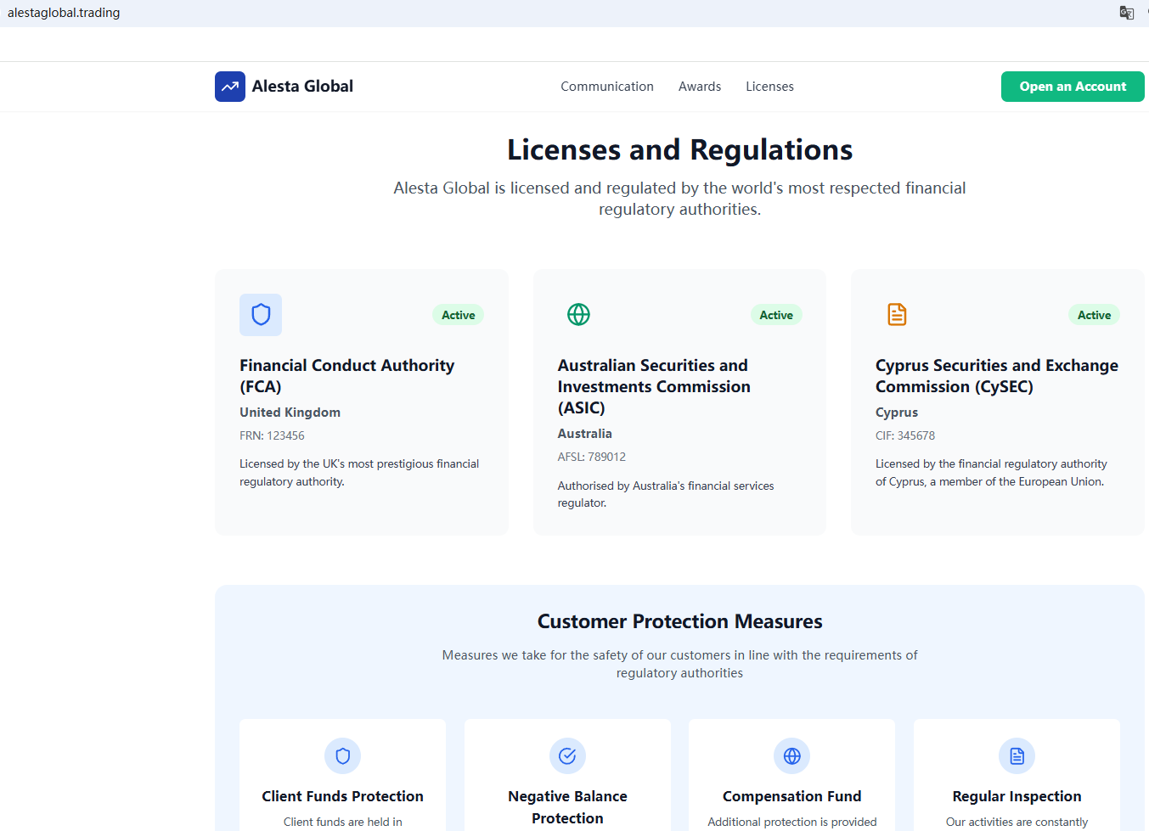Click the Active badge on FCA card
The image size is (1149, 831).
tap(458, 315)
